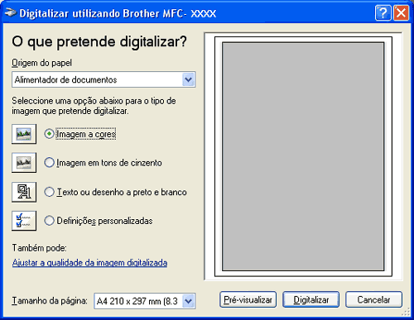This screenshot has width=414, height=320.
Task: Choose Texto ou desenho a preto e branco
Action: click(x=49, y=192)
